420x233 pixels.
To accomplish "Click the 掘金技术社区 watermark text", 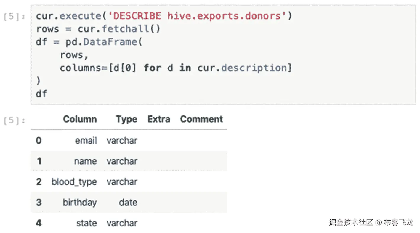I will point(351,222).
